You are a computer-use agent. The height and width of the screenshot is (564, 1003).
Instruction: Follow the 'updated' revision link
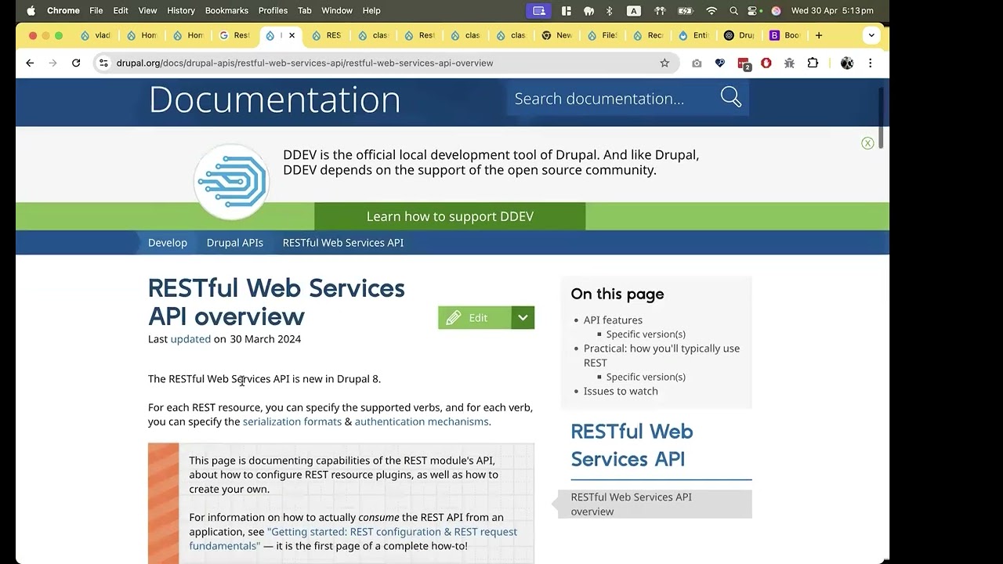[x=190, y=339]
